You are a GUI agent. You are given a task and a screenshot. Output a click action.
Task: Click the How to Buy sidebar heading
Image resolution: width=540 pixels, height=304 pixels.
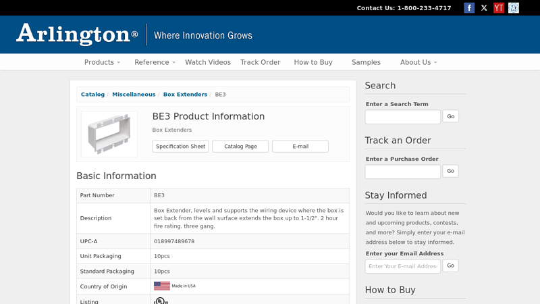pyautogui.click(x=390, y=290)
